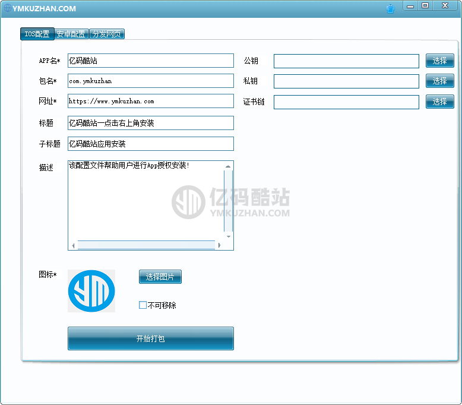Maximize the YMKUZHAN.COM window

click(425, 5)
